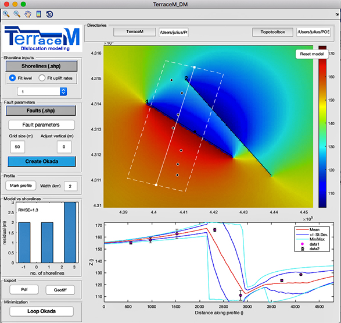Image resolution: width=341 pixels, height=323 pixels.
Task: Toggle the colorbar toolbar icon
Action: click(x=39, y=15)
